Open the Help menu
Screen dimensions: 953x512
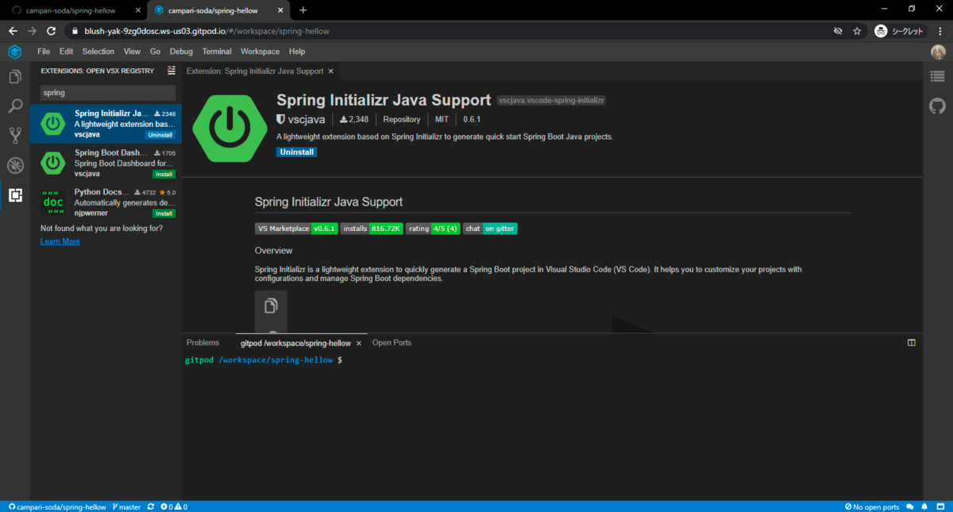(x=297, y=52)
